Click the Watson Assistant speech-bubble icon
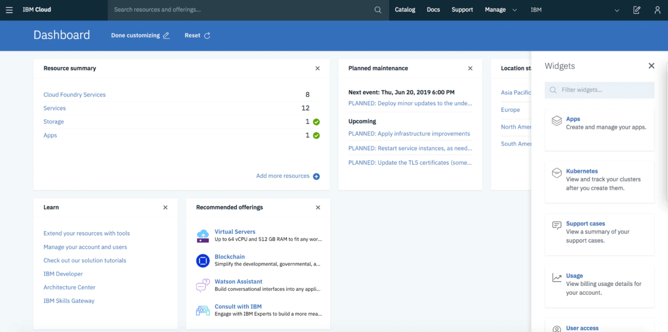Image resolution: width=668 pixels, height=332 pixels. click(203, 284)
